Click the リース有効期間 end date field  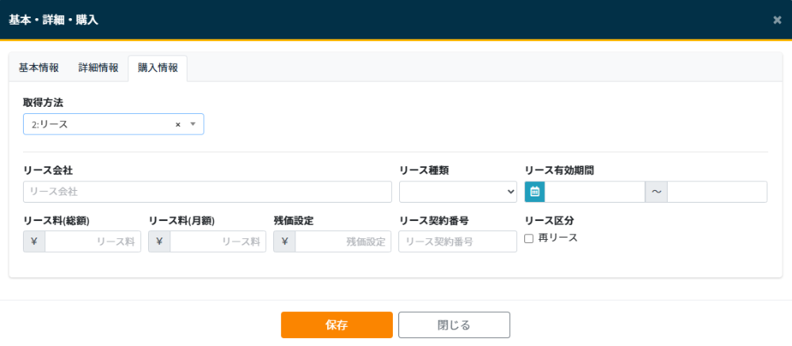(x=717, y=192)
